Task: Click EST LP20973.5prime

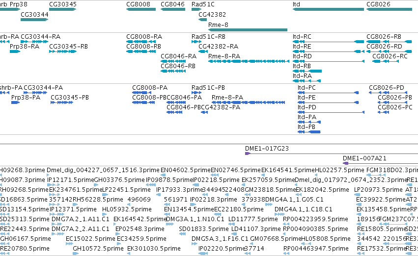Action: point(358,195)
